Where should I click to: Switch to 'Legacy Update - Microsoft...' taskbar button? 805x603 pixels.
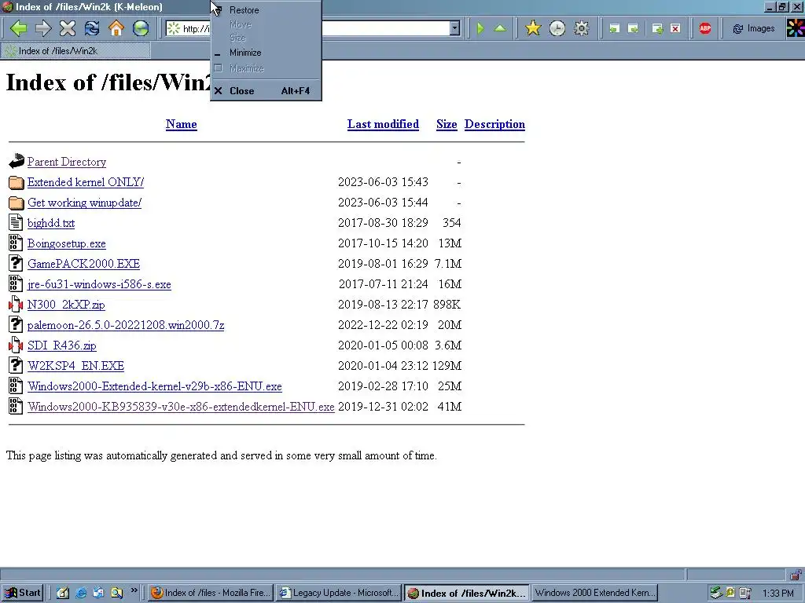(339, 593)
